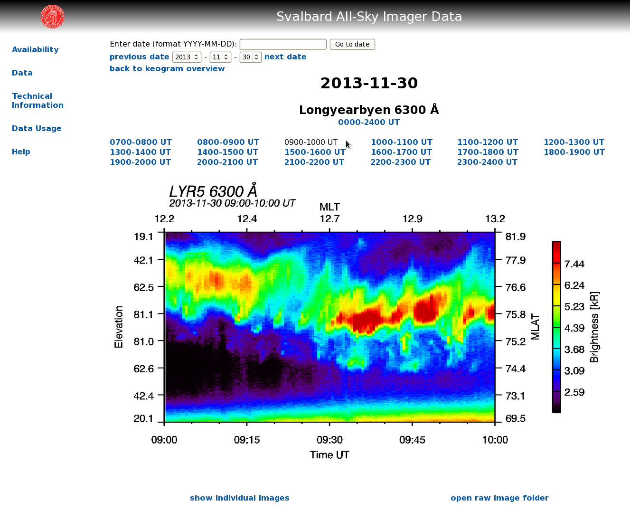Go to next date link
Screen dimensions: 630x511
tap(285, 57)
